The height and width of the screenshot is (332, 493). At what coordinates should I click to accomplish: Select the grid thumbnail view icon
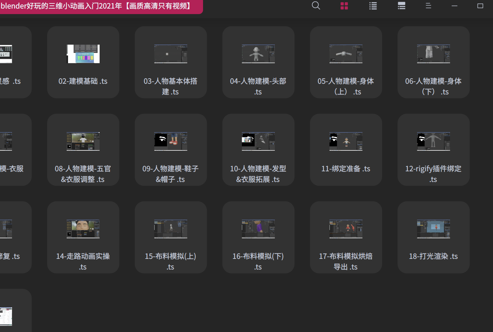pyautogui.click(x=344, y=5)
